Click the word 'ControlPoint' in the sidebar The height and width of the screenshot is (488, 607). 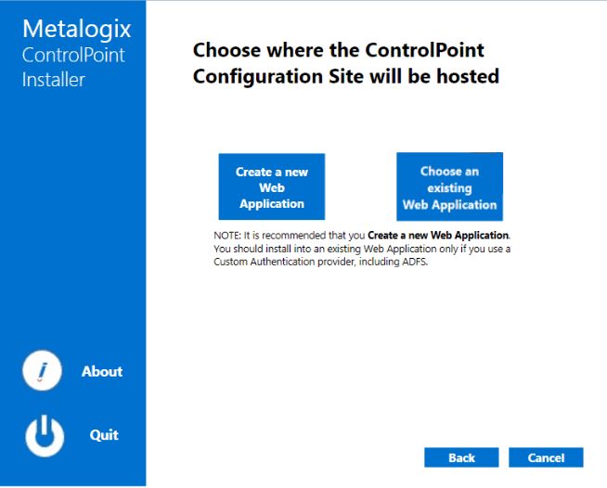pyautogui.click(x=73, y=55)
